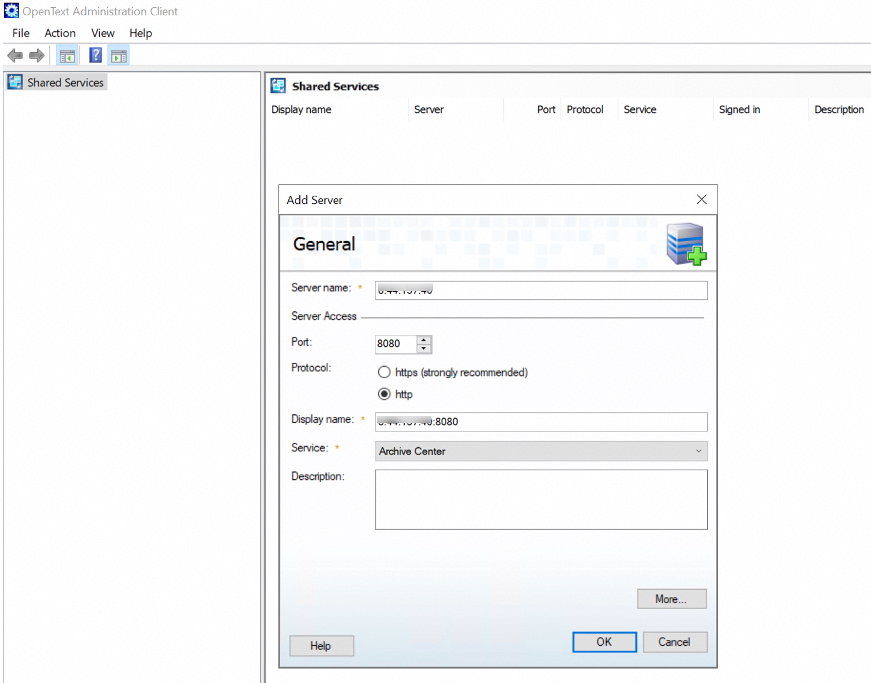Click the server with plus icon in the dialog

coord(686,244)
